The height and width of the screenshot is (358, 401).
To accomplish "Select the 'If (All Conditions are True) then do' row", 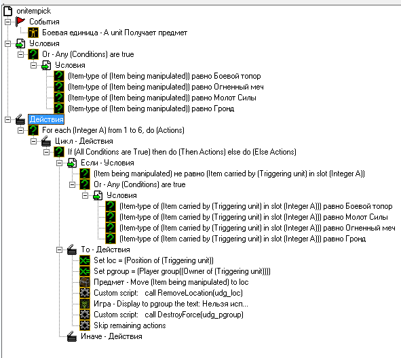I will [182, 152].
